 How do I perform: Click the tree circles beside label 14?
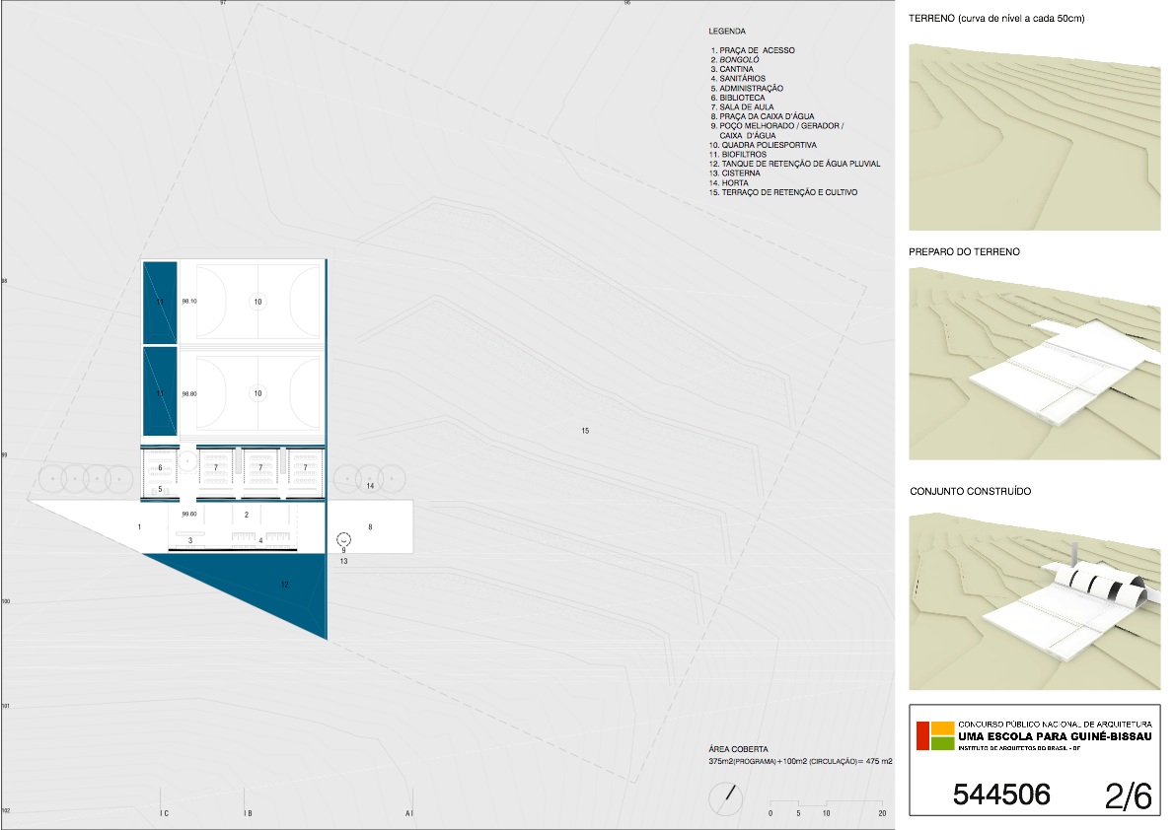369,479
